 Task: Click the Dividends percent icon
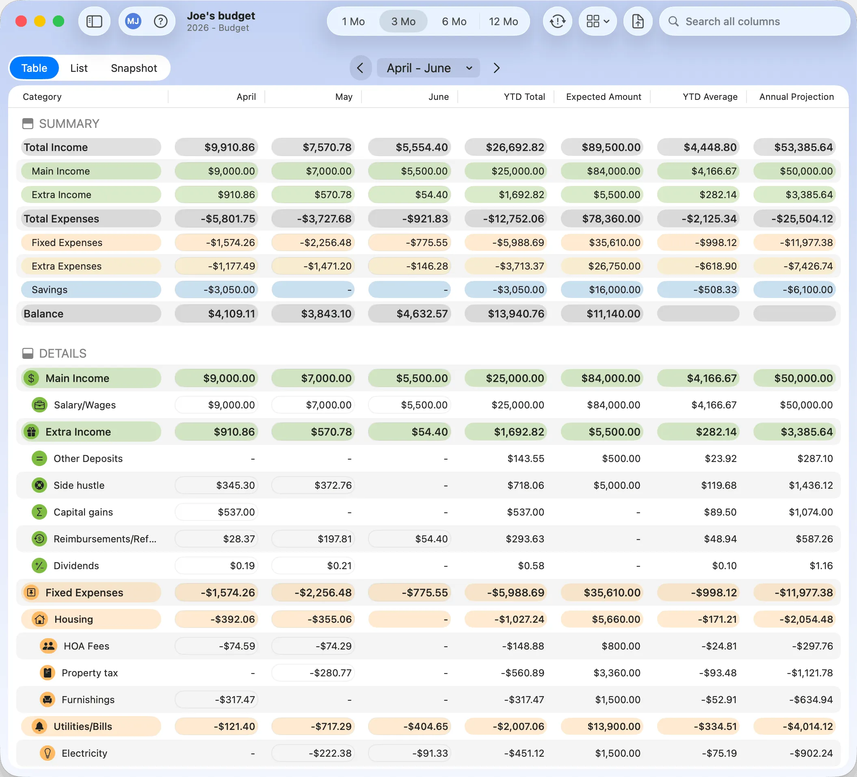[x=39, y=565]
